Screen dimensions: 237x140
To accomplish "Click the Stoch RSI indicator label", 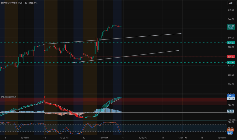I will pyautogui.click(x=5, y=124).
